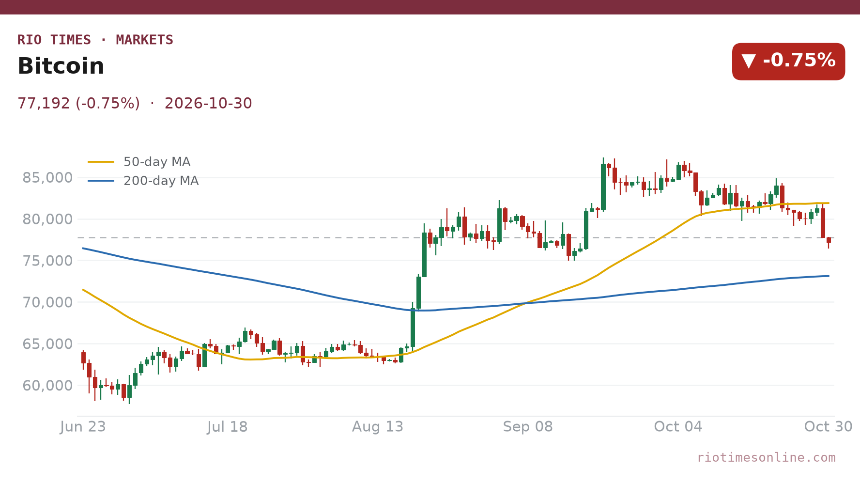Click the 200-day MA legend label
This screenshot has width=860, height=484.
pyautogui.click(x=161, y=181)
